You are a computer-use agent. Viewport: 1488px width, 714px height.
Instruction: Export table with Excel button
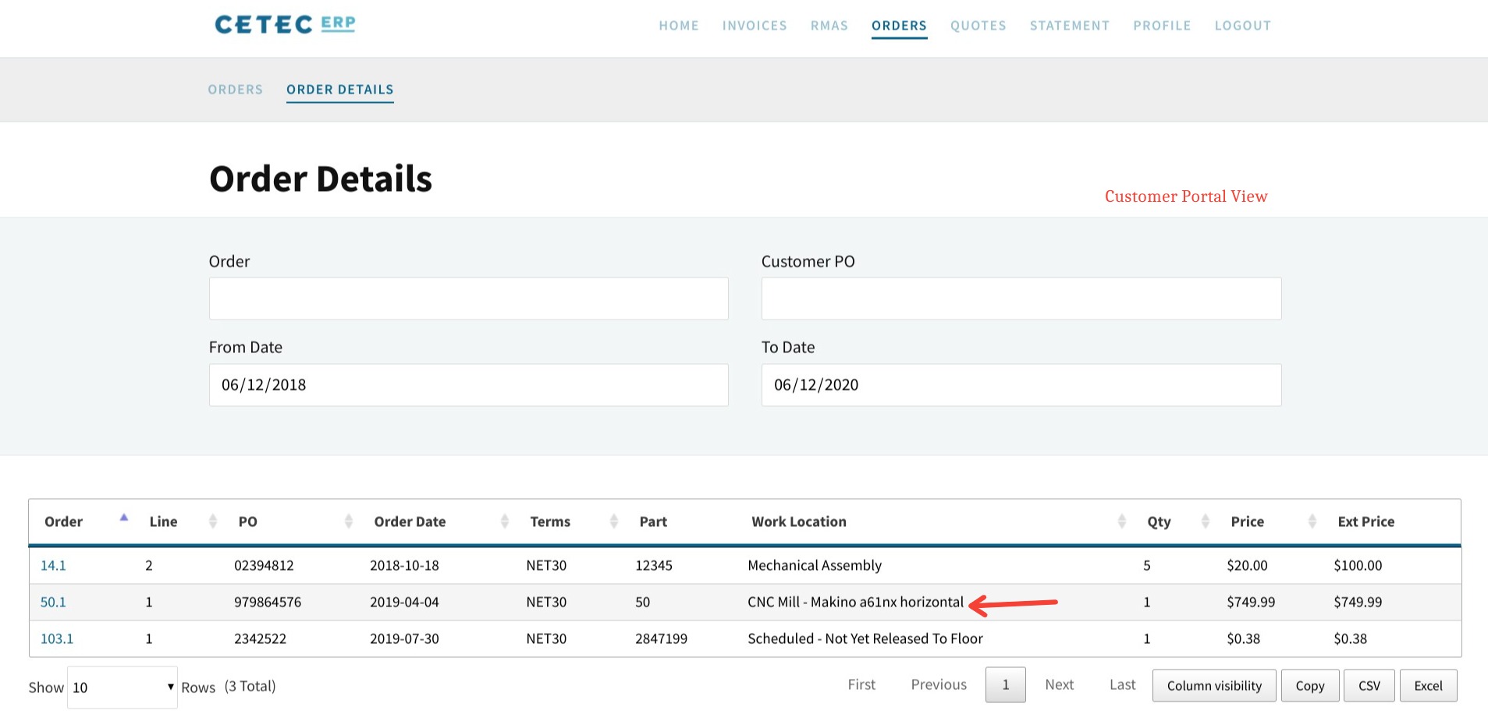1429,686
